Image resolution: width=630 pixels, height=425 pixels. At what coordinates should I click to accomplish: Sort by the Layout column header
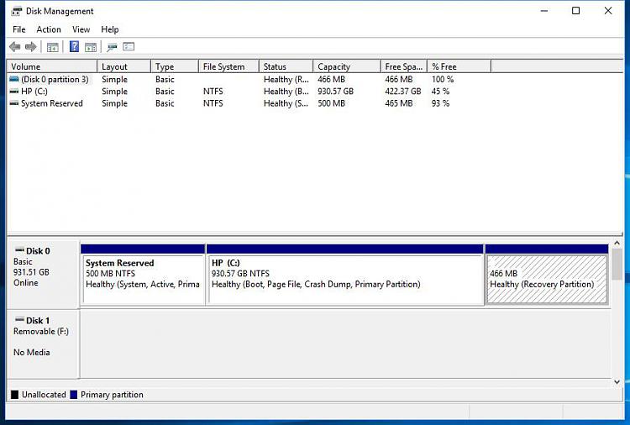click(123, 66)
